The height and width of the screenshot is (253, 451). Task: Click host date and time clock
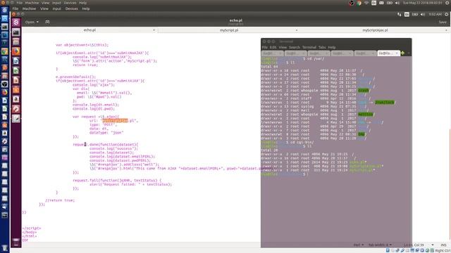423,3
